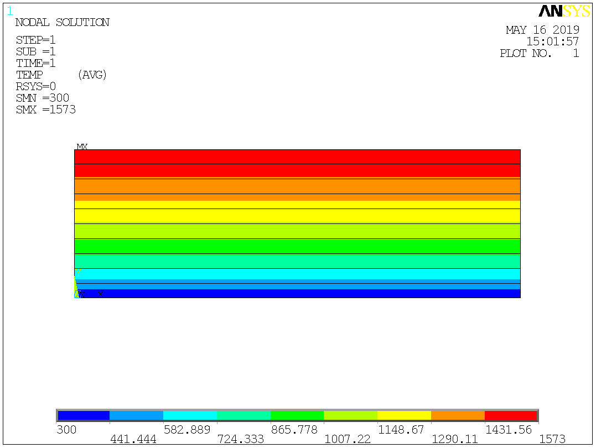Click the legend value 441.444
This screenshot has width=596, height=448.
133,439
